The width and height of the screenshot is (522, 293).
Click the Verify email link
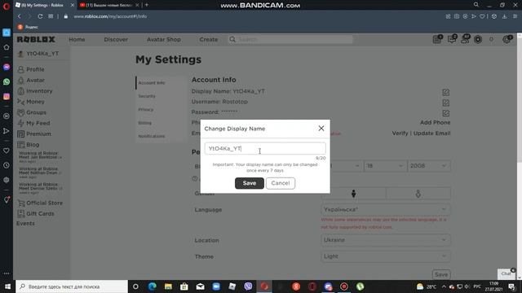point(400,133)
